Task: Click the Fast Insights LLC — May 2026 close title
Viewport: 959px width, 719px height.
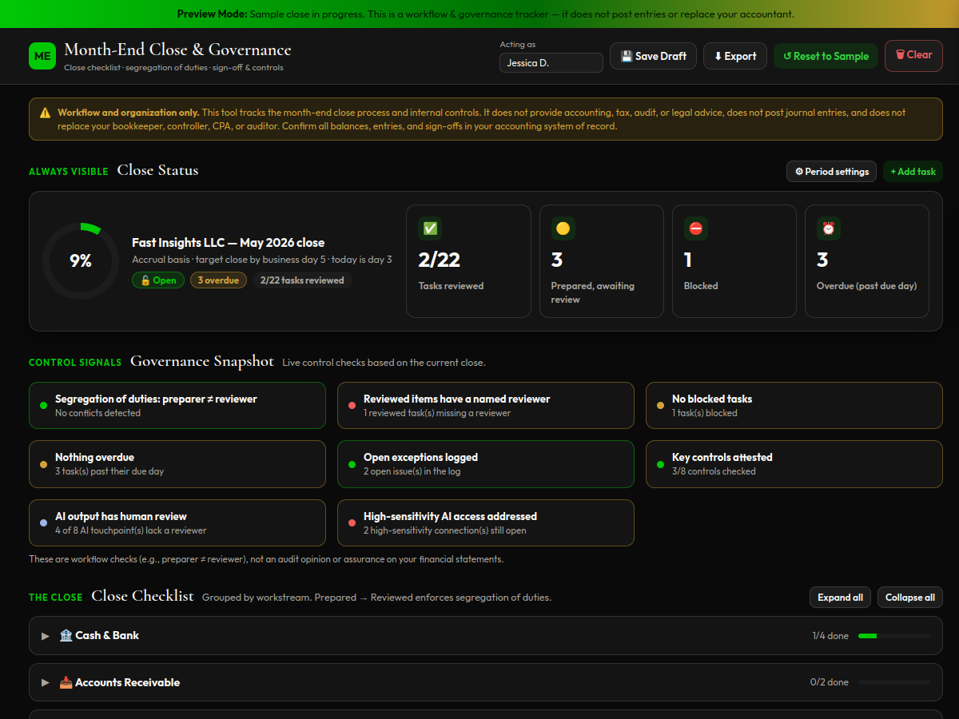Action: coord(229,243)
